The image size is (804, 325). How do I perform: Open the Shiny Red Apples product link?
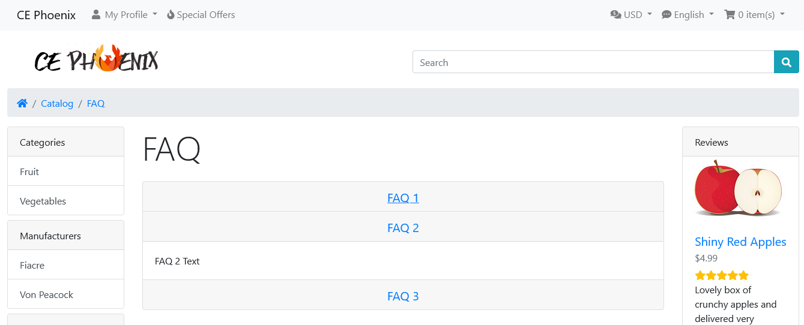point(740,242)
